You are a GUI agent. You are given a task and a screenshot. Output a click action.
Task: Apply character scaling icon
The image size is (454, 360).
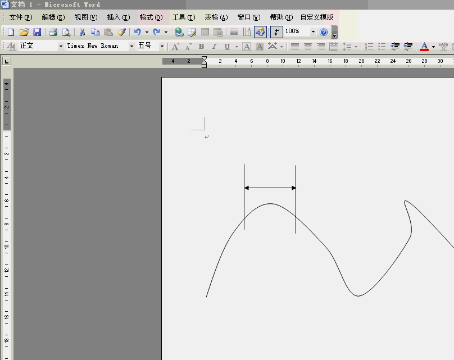click(x=273, y=47)
